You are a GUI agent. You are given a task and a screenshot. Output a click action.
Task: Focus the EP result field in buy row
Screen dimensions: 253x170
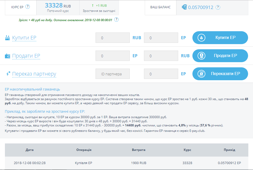tap(161, 38)
